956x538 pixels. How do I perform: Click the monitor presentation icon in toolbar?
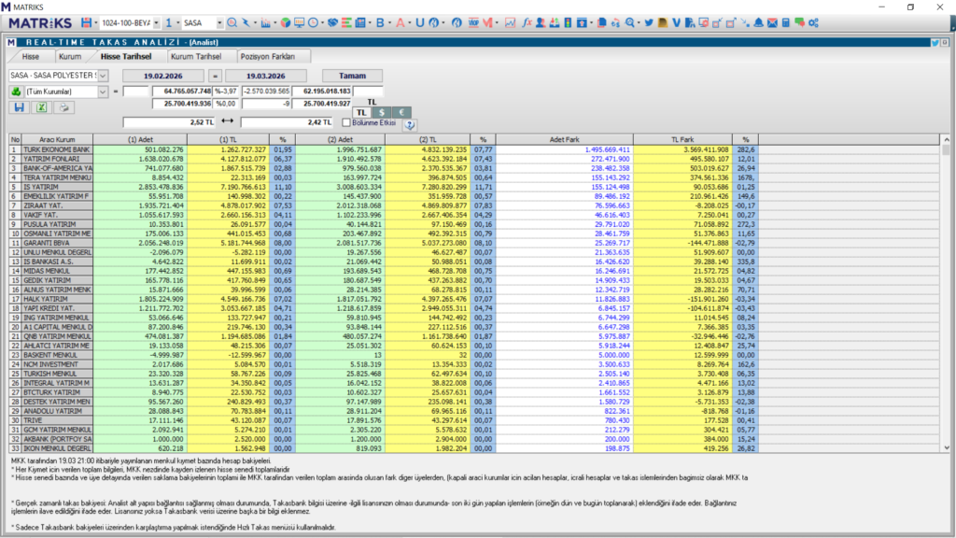299,22
